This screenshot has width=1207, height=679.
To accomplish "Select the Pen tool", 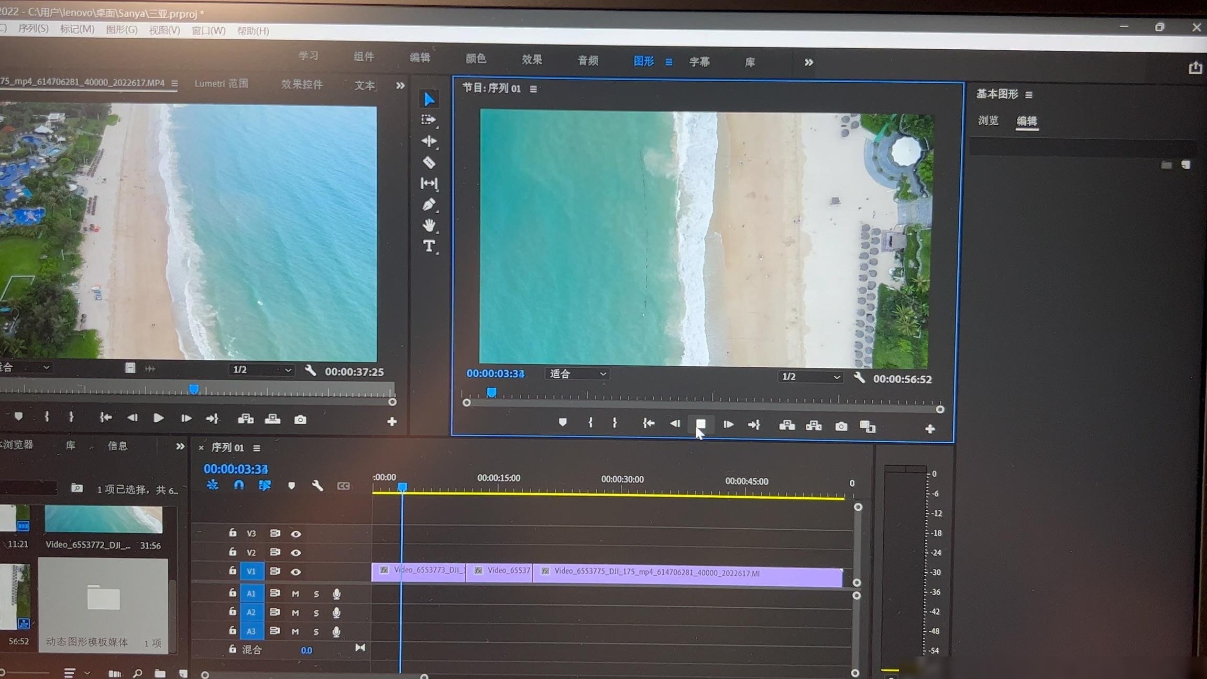I will coord(429,204).
